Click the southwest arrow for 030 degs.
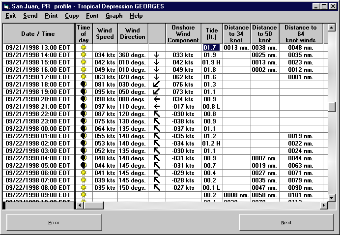This screenshot has height=235, width=340. point(157,85)
